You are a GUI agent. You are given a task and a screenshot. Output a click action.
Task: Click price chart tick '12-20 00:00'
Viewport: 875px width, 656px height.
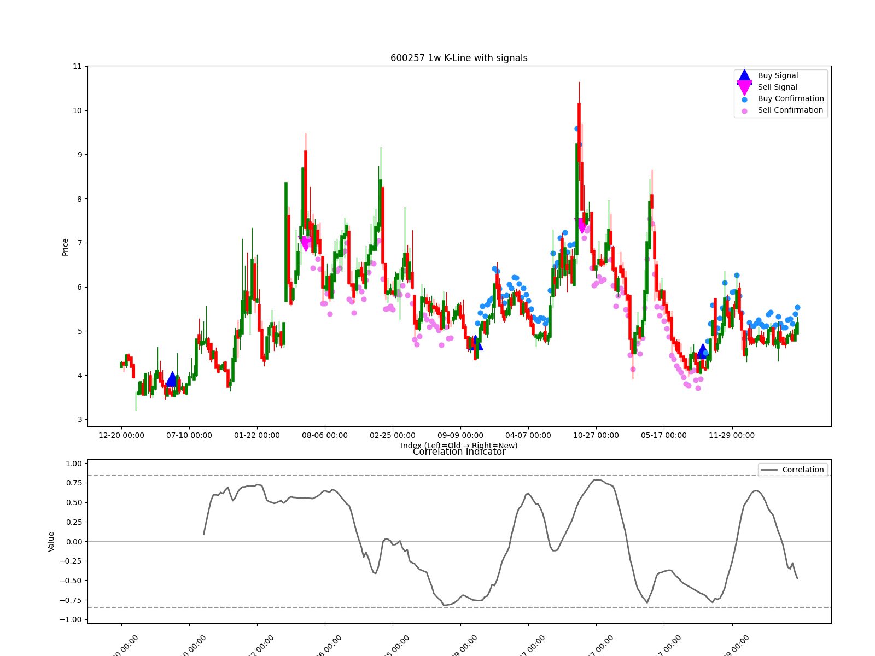(x=121, y=436)
